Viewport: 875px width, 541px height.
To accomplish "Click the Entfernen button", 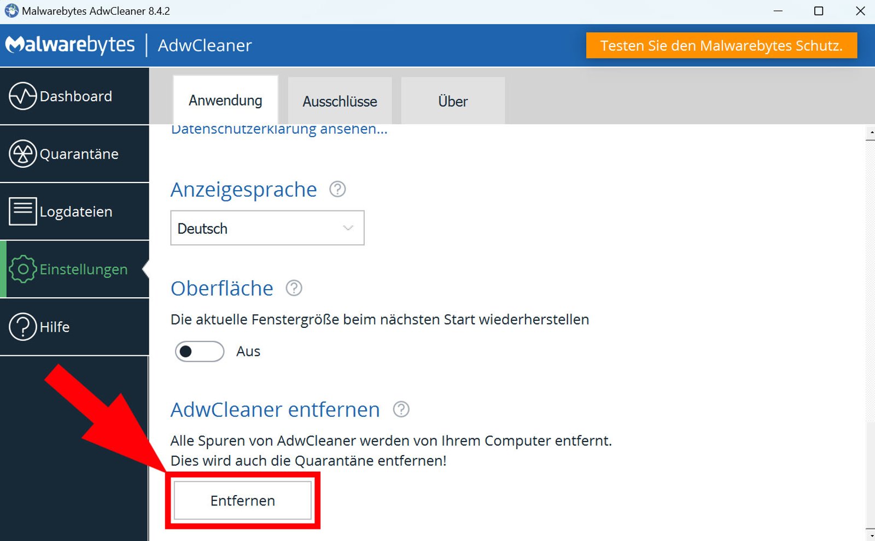I will (x=242, y=500).
